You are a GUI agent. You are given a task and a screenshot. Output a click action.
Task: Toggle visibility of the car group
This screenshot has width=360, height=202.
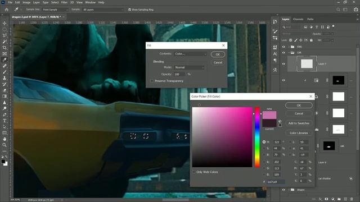tap(283, 53)
